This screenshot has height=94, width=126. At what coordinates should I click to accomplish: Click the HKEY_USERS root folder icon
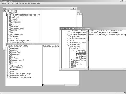point(4,11)
